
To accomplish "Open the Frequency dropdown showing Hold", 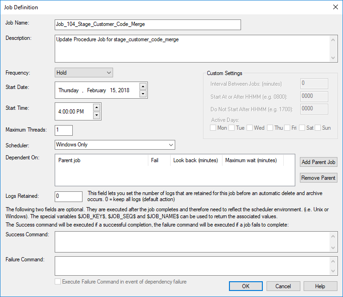I will click(x=84, y=73).
